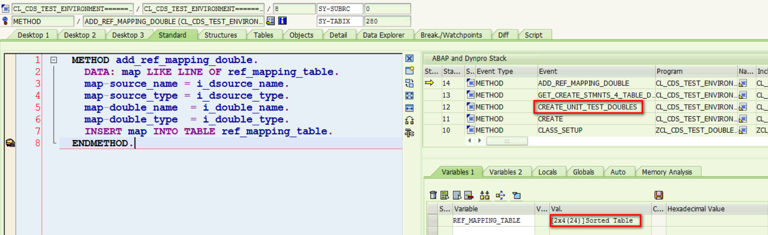Open the Memory Analysis tab
The image size is (768, 235).
[667, 172]
